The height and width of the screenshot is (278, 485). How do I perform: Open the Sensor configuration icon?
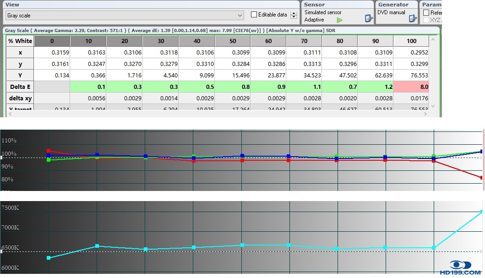pos(369,19)
